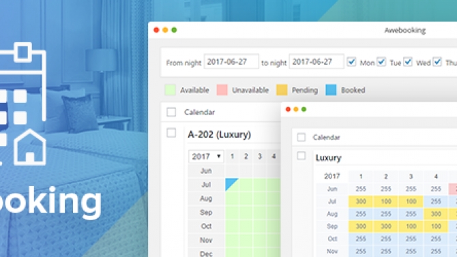Viewport: 457px width, 257px height.
Task: Click the Jun row label in Luxury pricing table
Action: coord(332,189)
